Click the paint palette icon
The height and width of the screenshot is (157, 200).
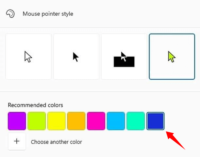(10, 14)
